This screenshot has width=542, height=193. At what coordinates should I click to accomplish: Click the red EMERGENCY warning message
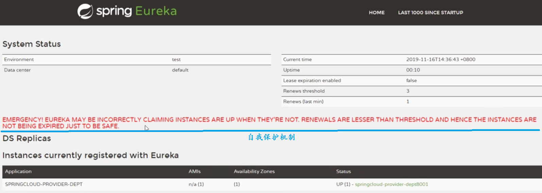coord(269,123)
